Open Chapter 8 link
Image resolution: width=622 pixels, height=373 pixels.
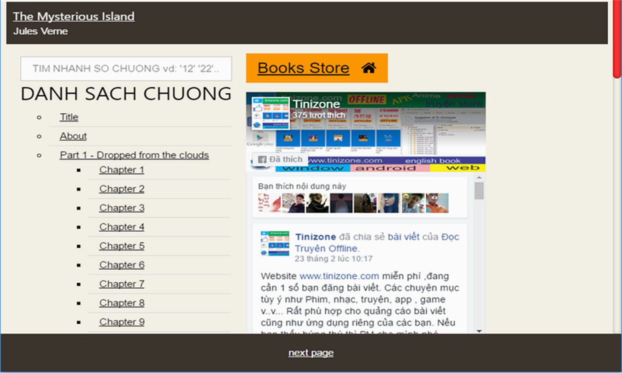click(122, 303)
